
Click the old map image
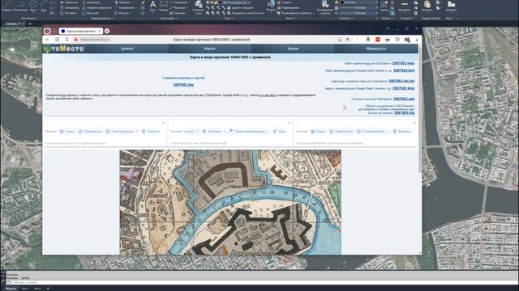[230, 202]
